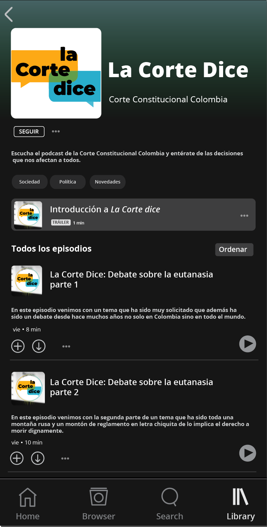Tap the trailer thumbnail image
Image resolution: width=267 pixels, height=527 pixels.
pyautogui.click(x=28, y=215)
